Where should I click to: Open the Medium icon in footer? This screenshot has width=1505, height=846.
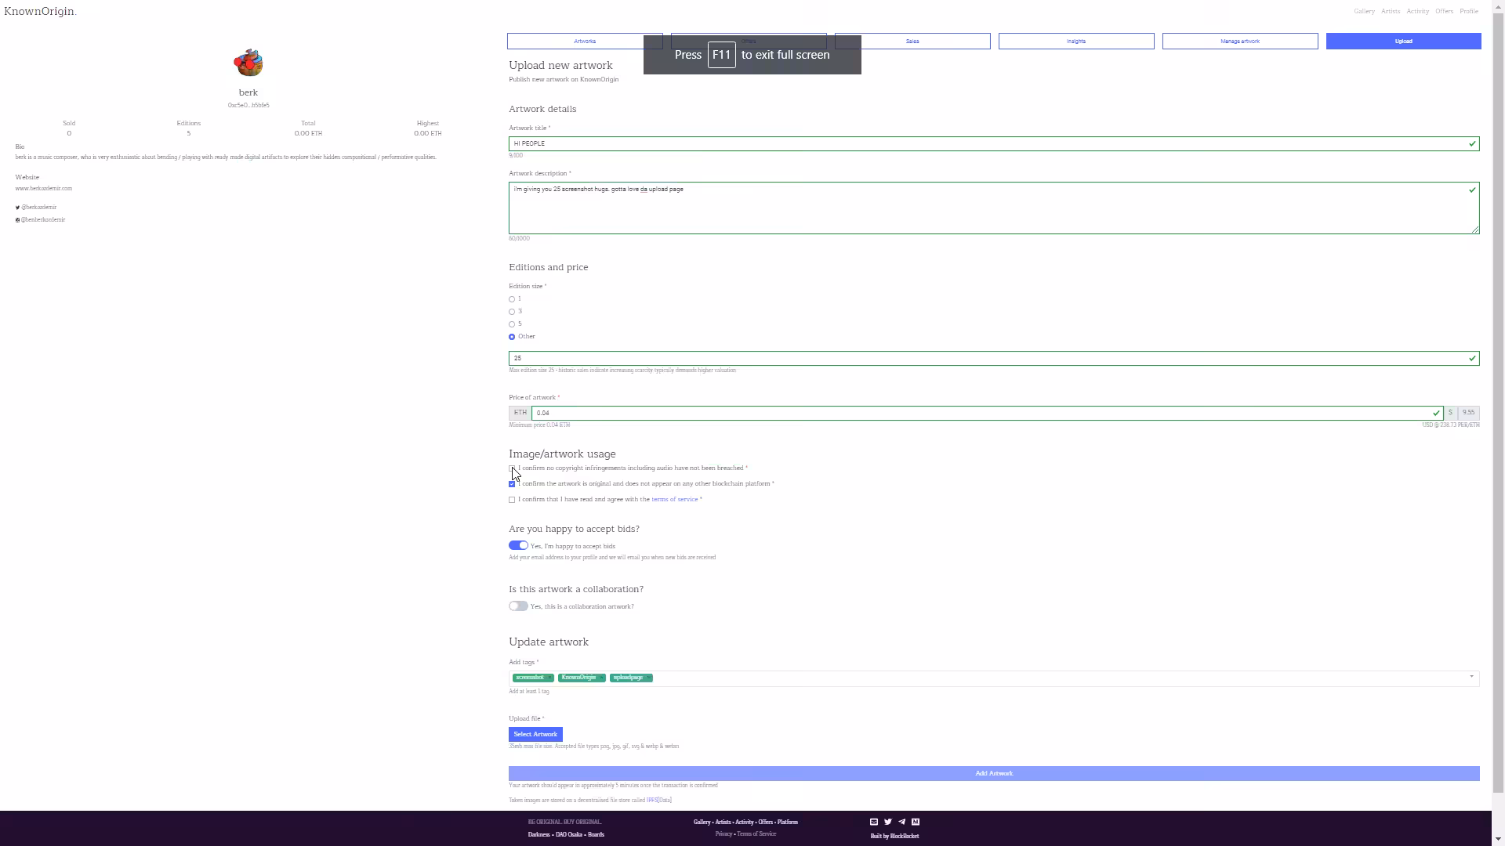tap(916, 822)
